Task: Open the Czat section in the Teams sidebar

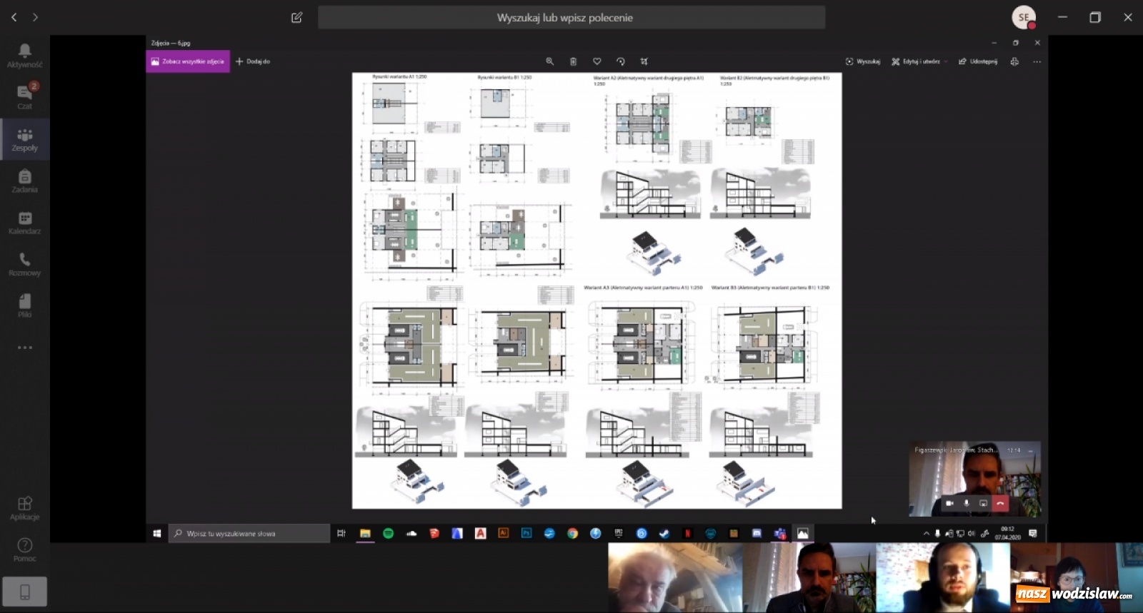Action: 24,96
